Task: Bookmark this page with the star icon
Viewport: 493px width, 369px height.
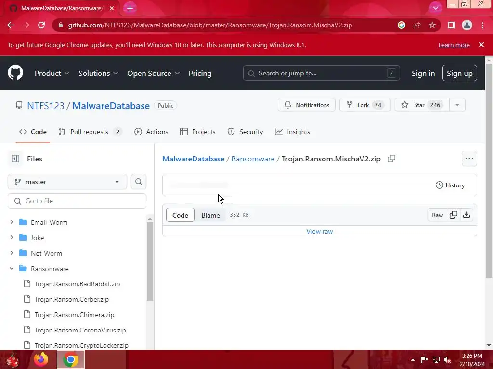Action: point(432,25)
